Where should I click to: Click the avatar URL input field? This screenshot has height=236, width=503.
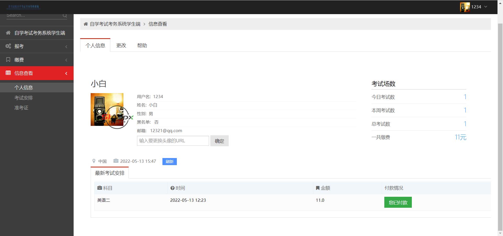coord(173,141)
